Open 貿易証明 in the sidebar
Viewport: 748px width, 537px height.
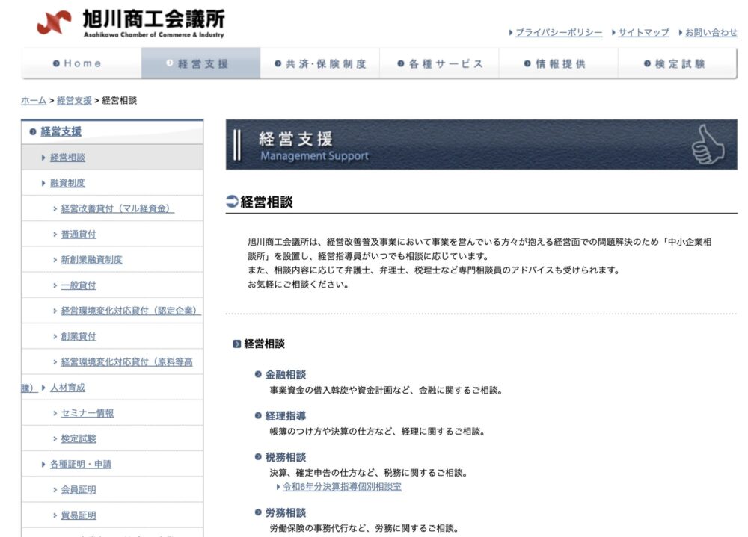(x=79, y=515)
